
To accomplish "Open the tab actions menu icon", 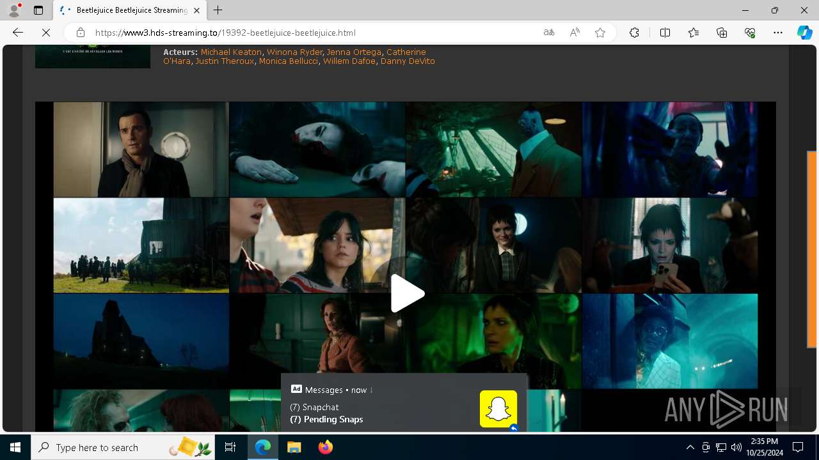I will click(38, 10).
